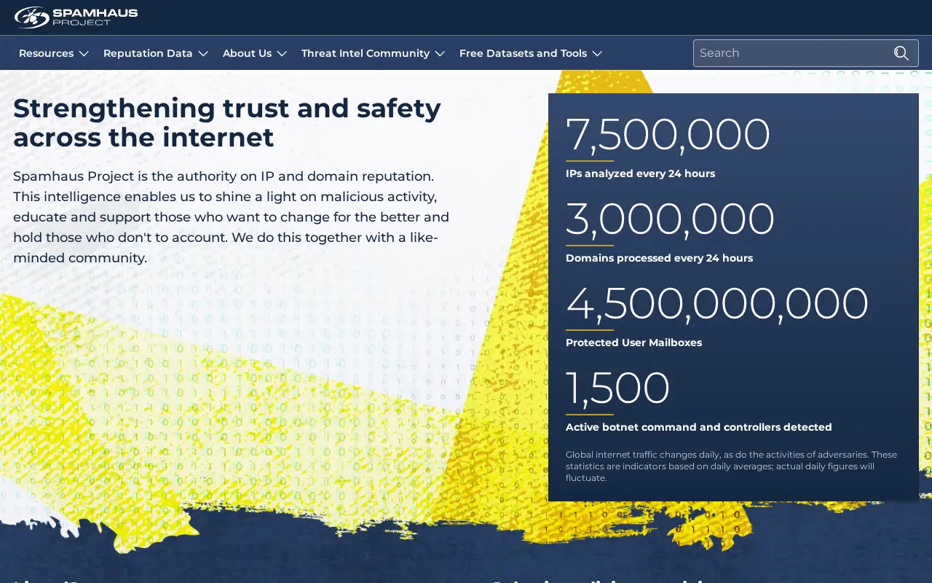Click the statistics disclaimer note text
The height and width of the screenshot is (583, 932).
click(731, 466)
